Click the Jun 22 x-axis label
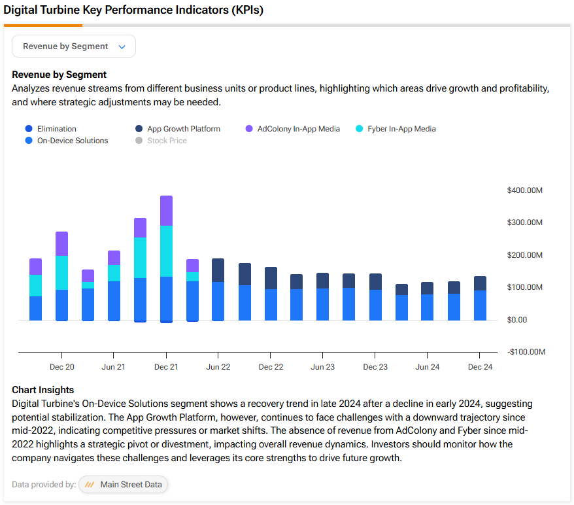Viewport: 574px width, 505px height. (218, 367)
